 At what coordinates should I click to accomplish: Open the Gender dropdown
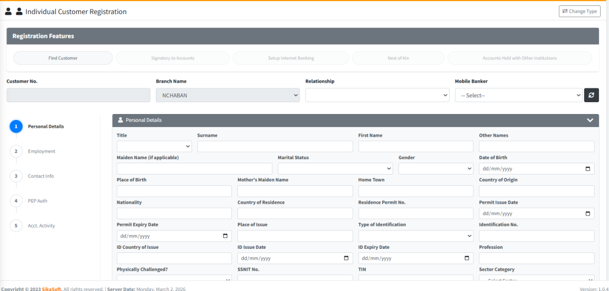[x=435, y=169]
